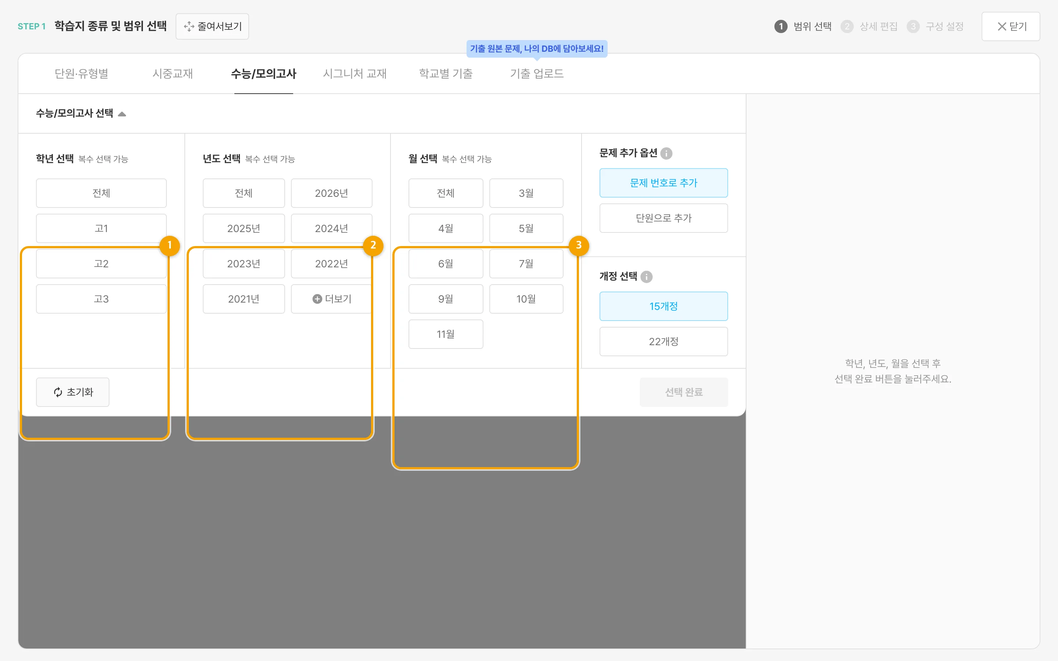1058x661 pixels.
Task: Open the 기출 업로드 tab
Action: click(x=537, y=73)
